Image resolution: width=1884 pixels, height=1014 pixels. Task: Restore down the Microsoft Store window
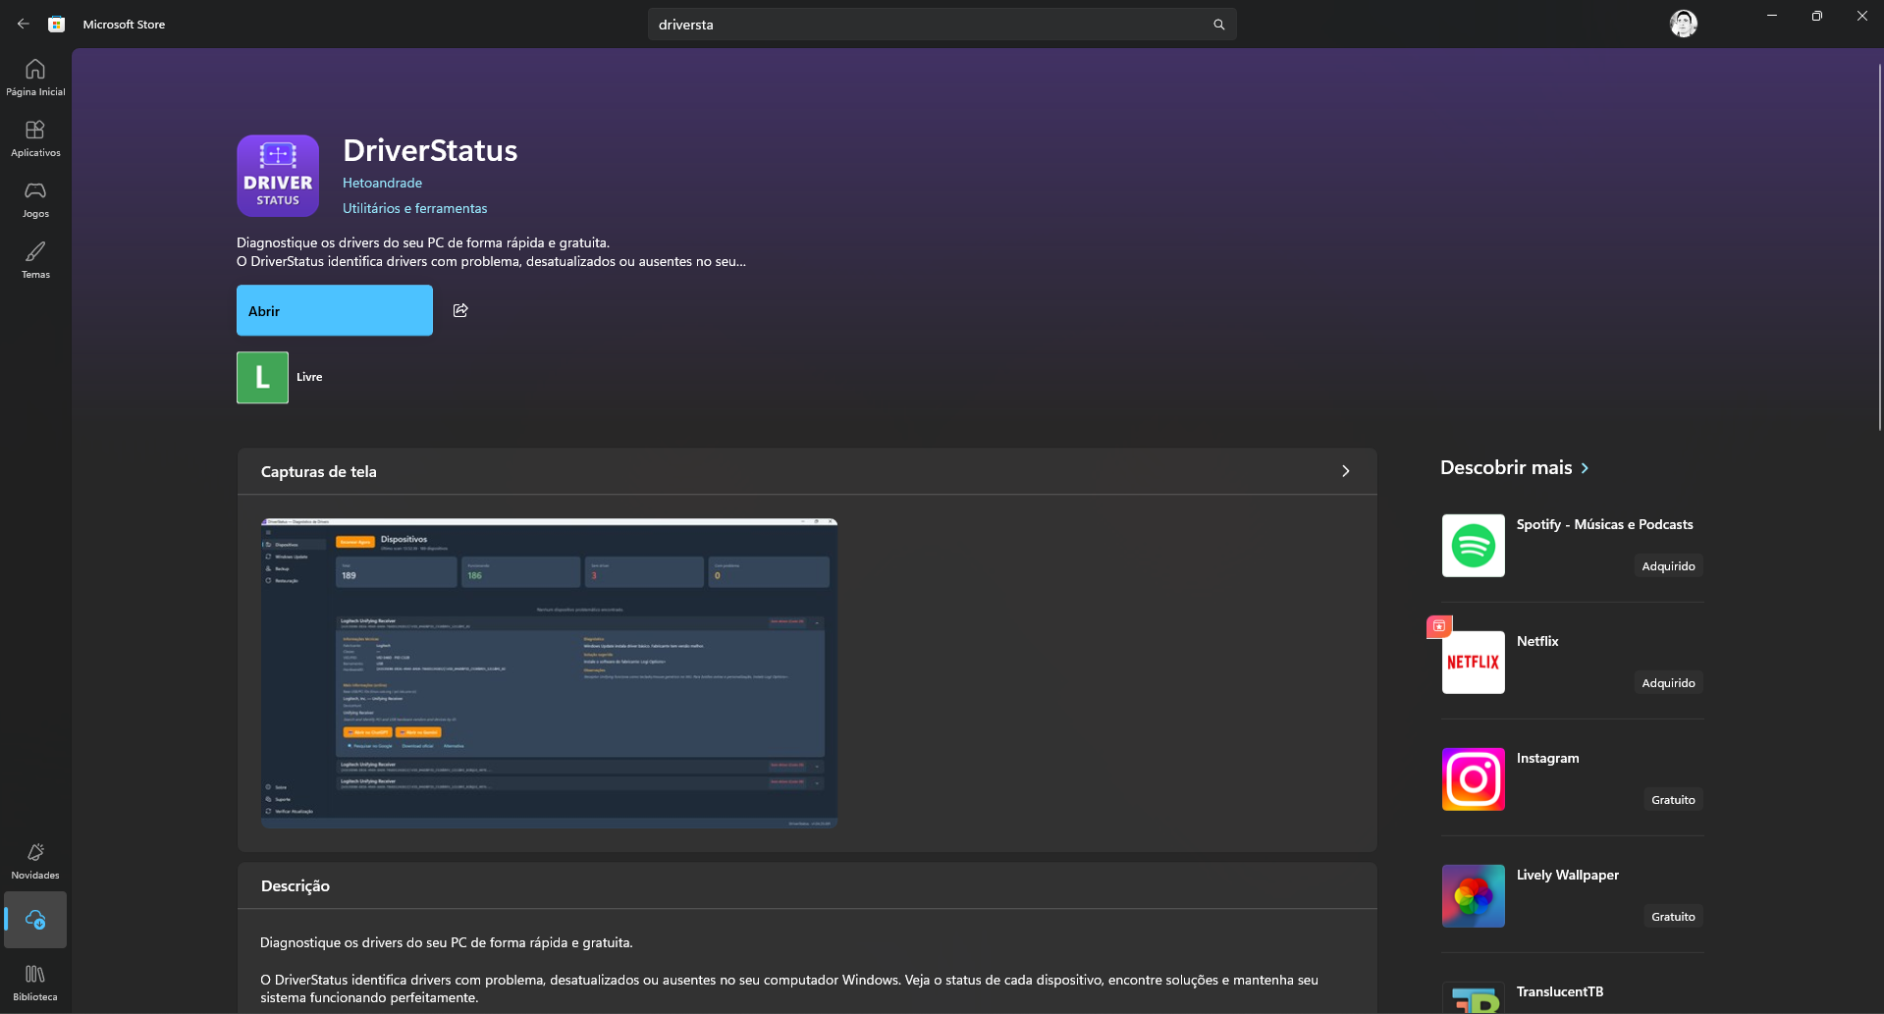pyautogui.click(x=1817, y=16)
